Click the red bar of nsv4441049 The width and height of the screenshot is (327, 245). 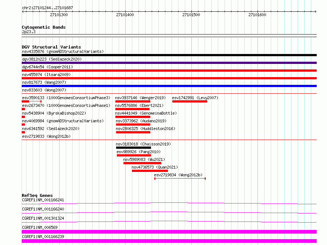point(133,117)
